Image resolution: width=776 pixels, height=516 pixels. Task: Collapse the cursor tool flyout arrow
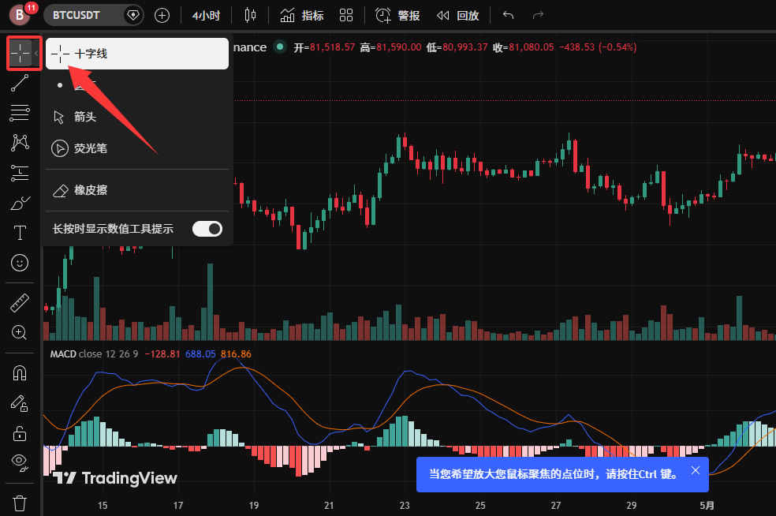coord(36,53)
